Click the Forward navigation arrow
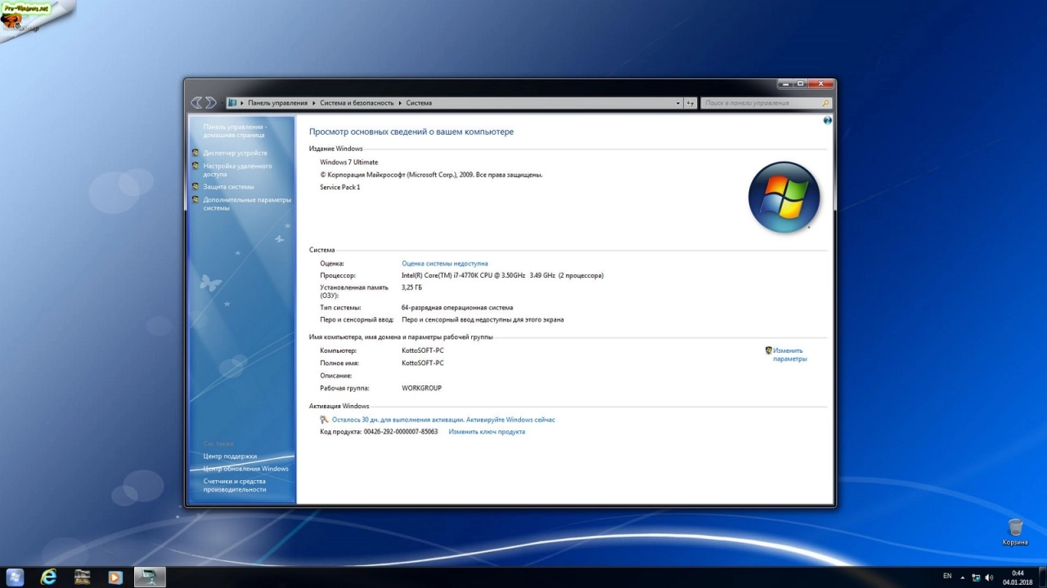This screenshot has width=1047, height=588. click(211, 103)
